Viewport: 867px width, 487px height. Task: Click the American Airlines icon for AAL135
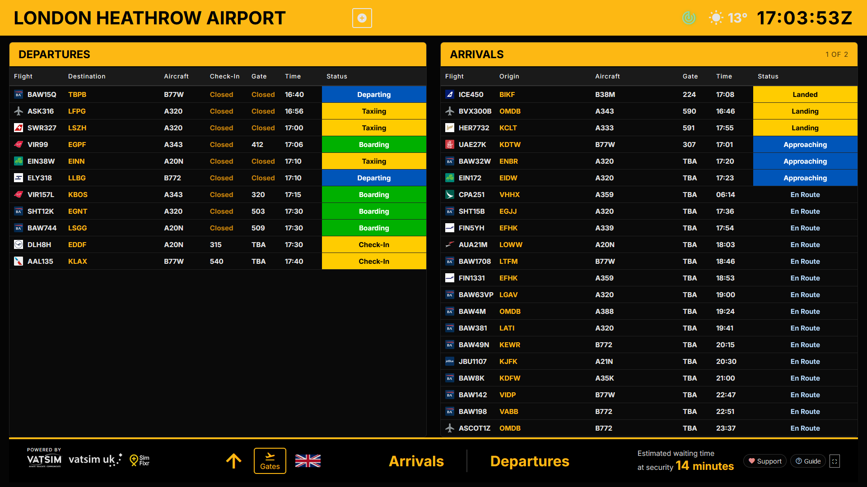[x=19, y=262]
